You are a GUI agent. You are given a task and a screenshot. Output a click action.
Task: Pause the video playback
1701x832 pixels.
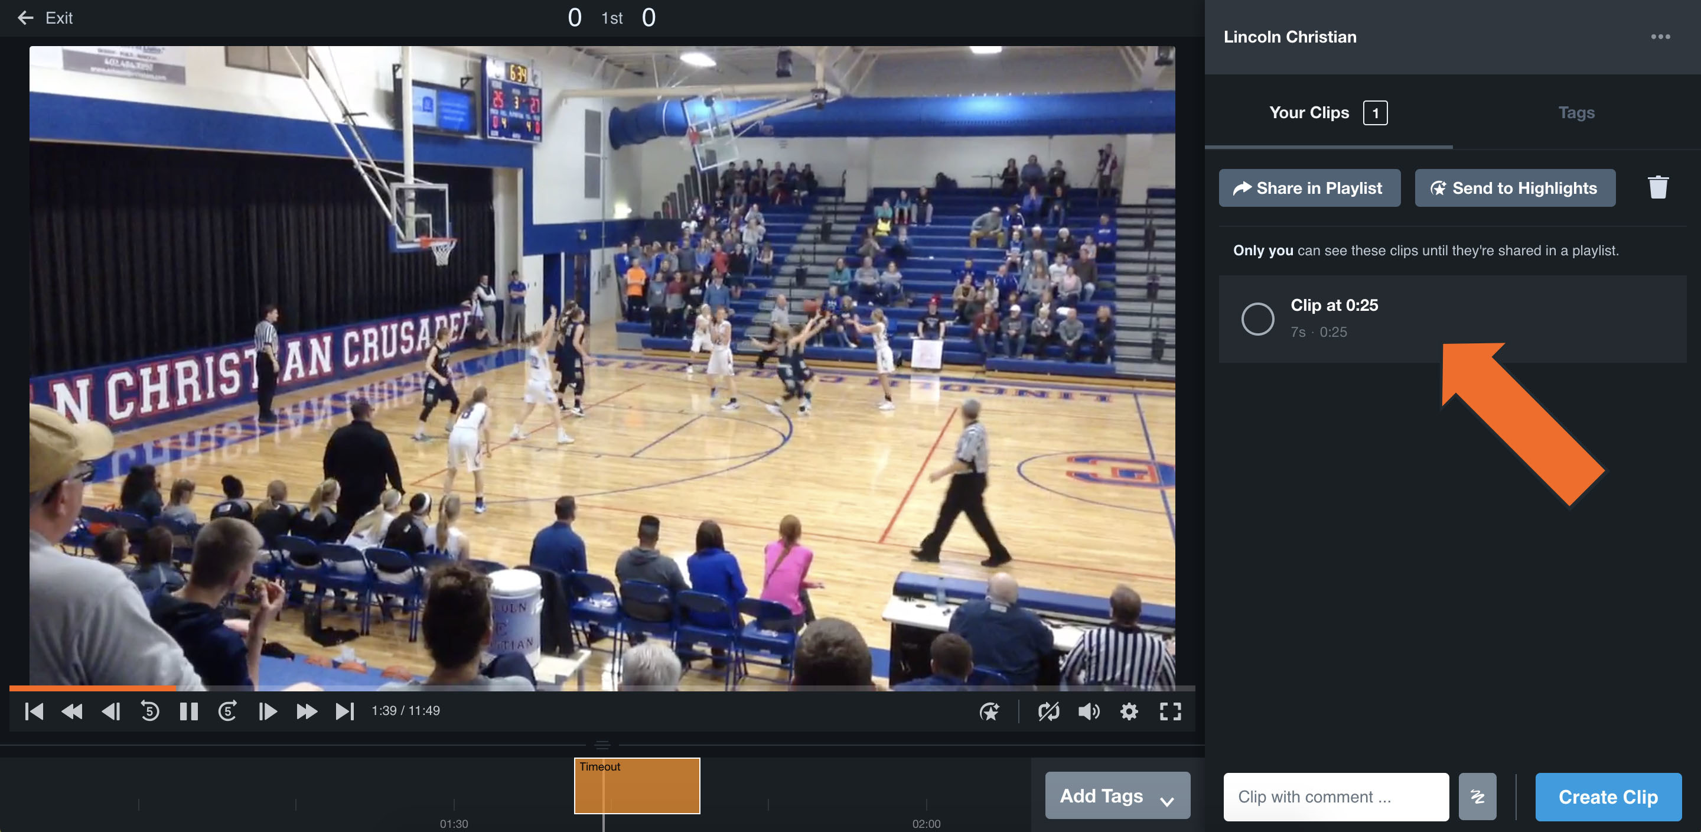click(x=189, y=710)
